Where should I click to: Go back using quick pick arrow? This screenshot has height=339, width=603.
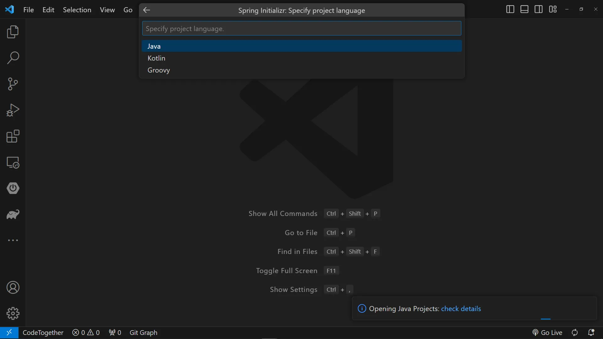[x=147, y=10]
